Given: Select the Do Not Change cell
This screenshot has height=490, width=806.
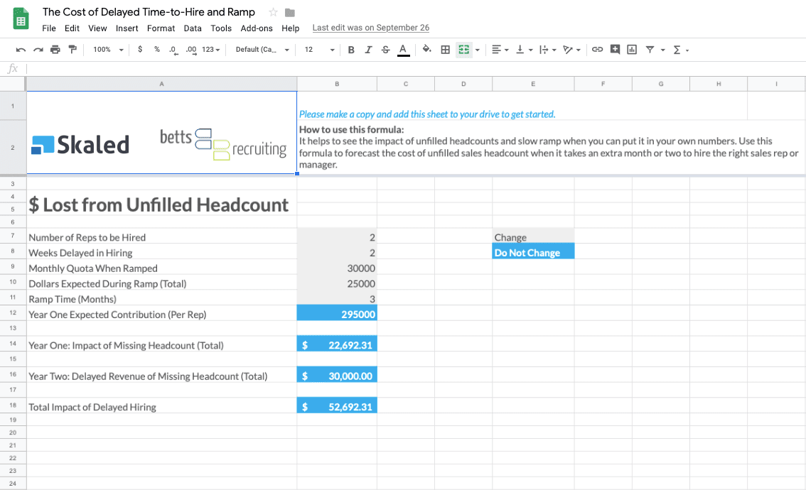Looking at the screenshot, I should pos(533,251).
